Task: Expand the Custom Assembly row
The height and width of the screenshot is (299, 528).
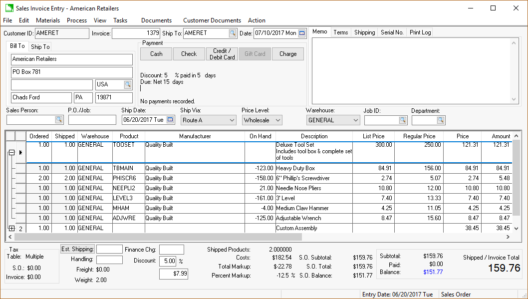Action: [11, 228]
